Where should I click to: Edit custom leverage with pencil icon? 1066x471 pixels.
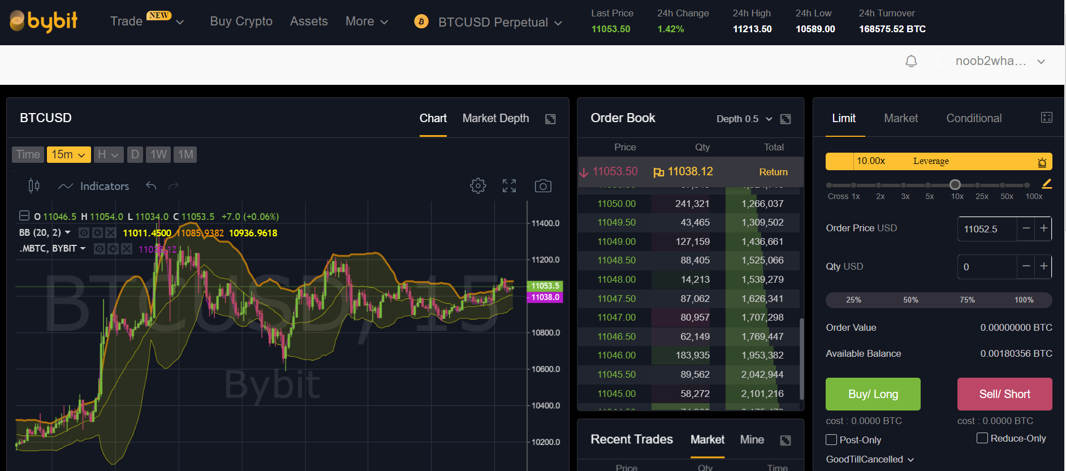pos(1047,183)
